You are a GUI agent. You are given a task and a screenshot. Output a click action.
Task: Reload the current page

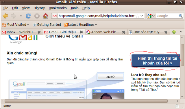pos(28,16)
